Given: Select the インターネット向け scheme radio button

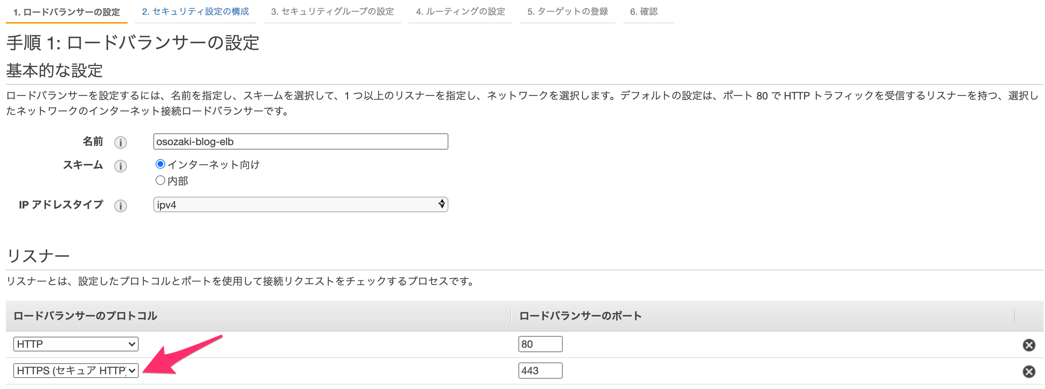Looking at the screenshot, I should (160, 164).
